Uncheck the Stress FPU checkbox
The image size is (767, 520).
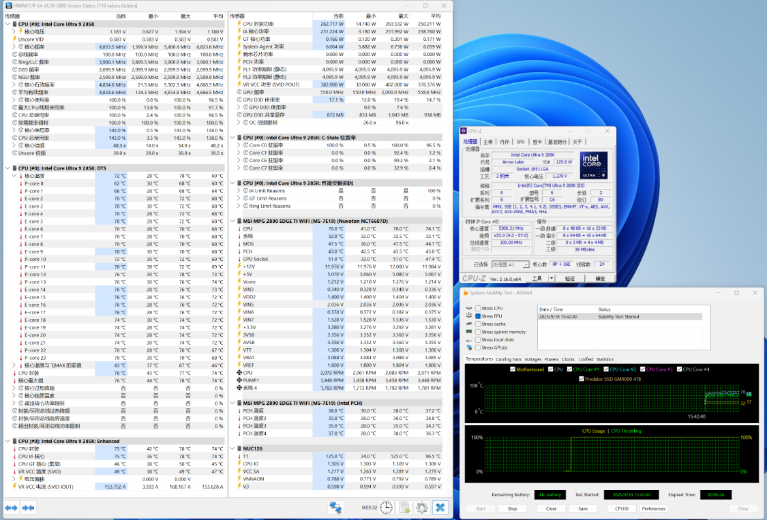[478, 316]
